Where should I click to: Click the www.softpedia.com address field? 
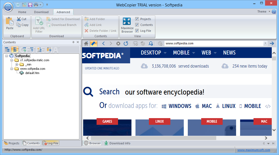tap(214, 44)
